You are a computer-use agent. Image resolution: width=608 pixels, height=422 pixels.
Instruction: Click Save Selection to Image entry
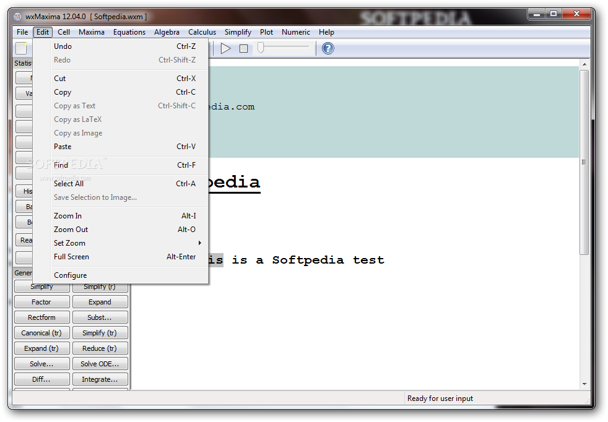point(121,197)
